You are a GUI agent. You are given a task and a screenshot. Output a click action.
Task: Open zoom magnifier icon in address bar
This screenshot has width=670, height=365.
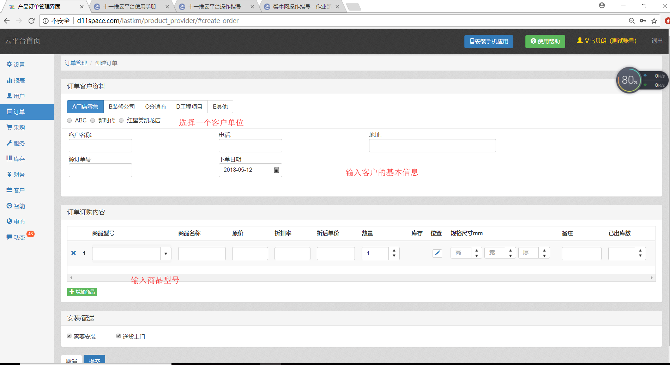632,21
